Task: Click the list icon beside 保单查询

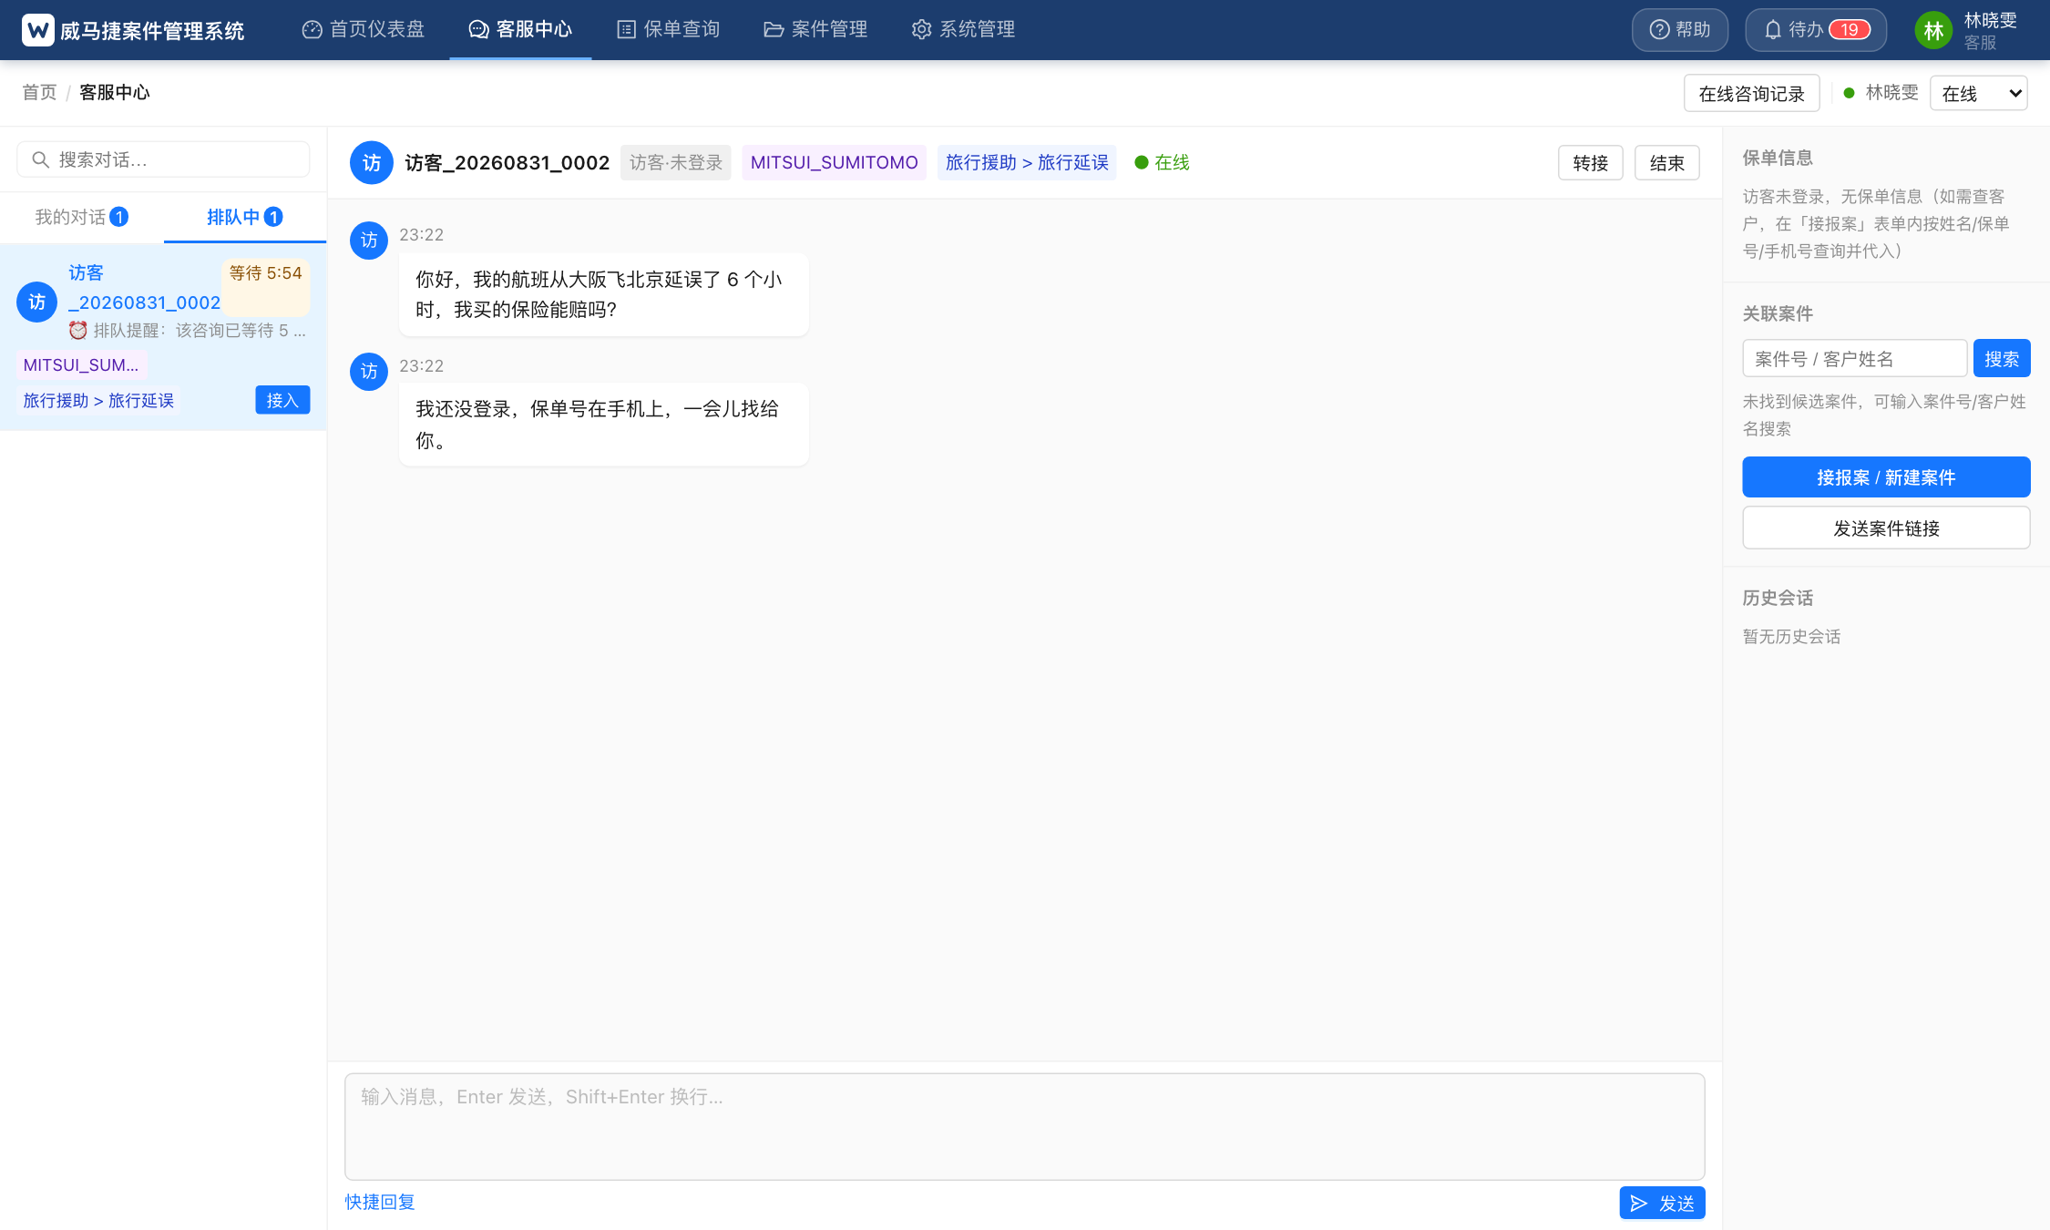Action: click(x=626, y=30)
